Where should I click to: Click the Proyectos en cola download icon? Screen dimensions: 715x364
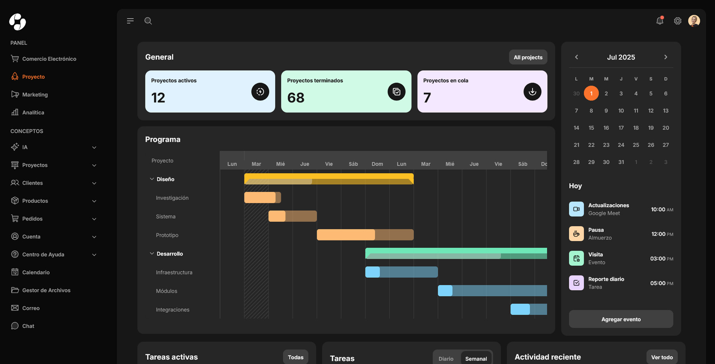coord(532,92)
